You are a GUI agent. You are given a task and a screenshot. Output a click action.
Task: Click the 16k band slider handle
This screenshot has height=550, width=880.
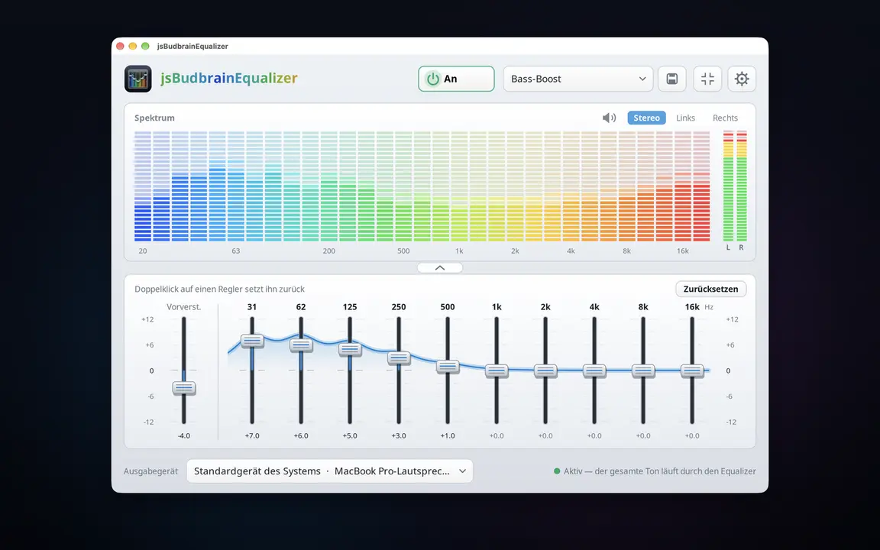click(x=692, y=370)
